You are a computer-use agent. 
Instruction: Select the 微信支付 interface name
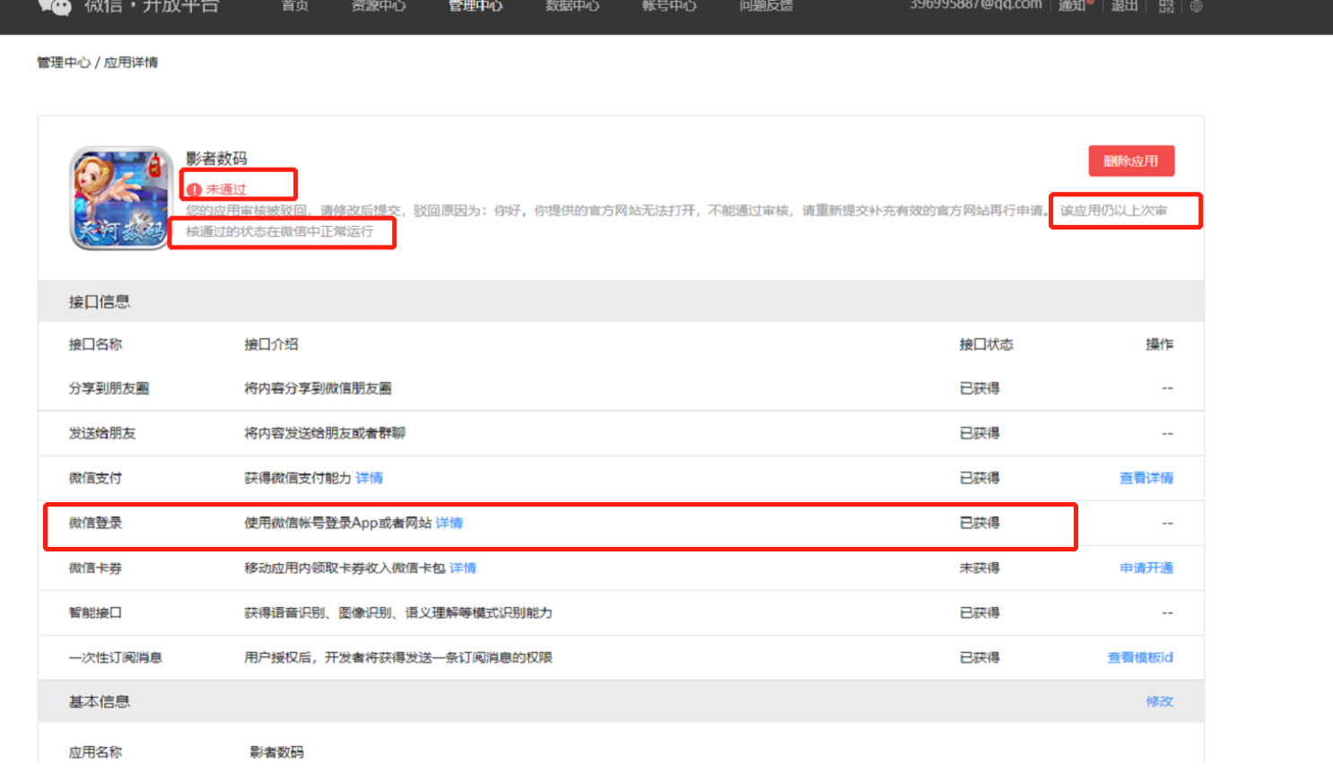95,478
